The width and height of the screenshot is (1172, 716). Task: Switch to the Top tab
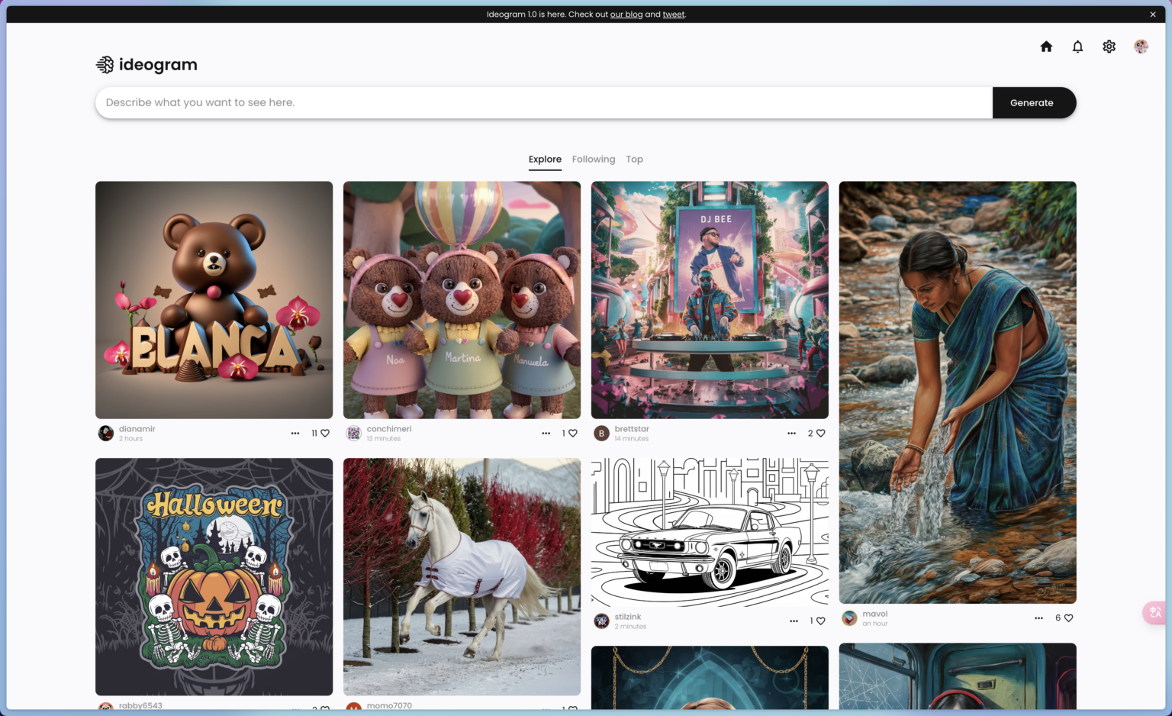point(634,160)
